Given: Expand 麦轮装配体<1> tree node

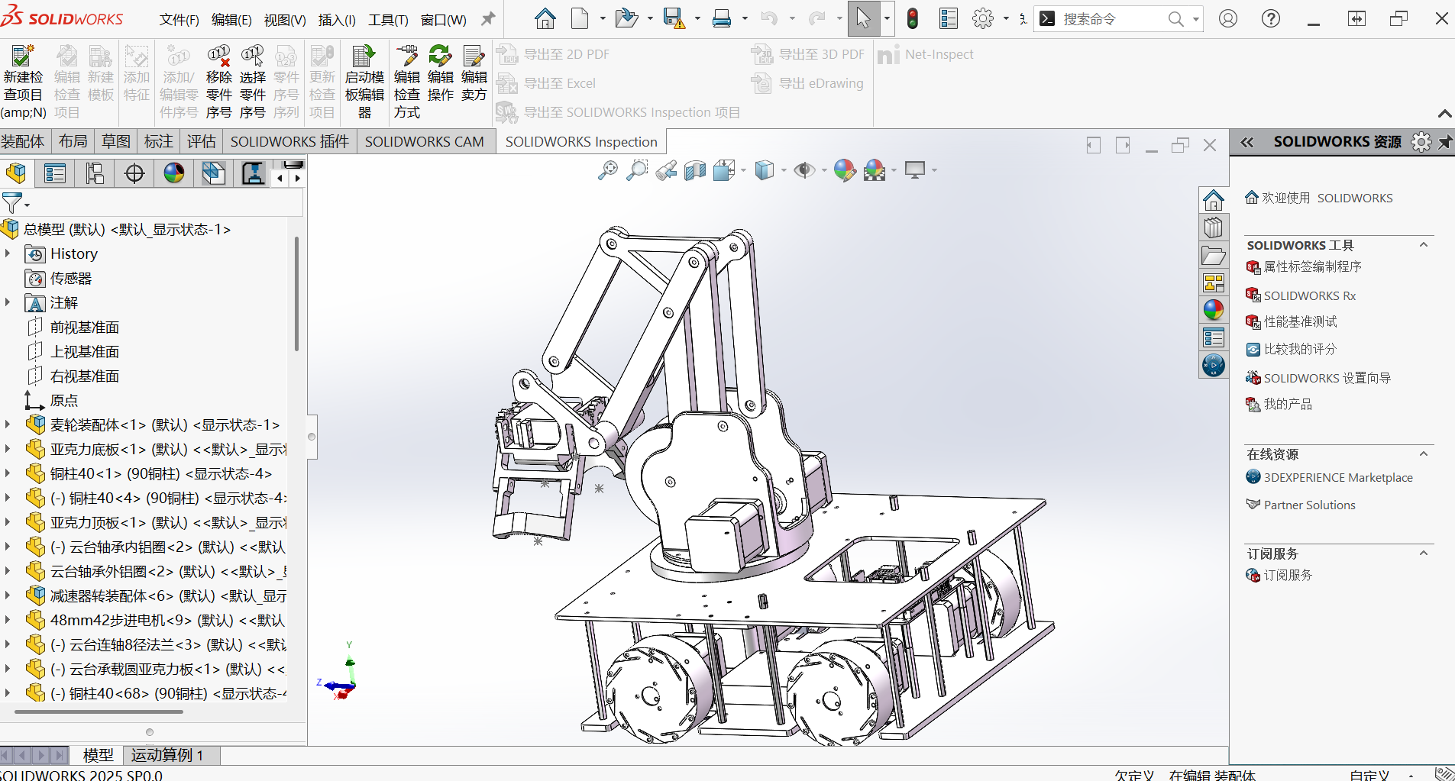Looking at the screenshot, I should 8,424.
